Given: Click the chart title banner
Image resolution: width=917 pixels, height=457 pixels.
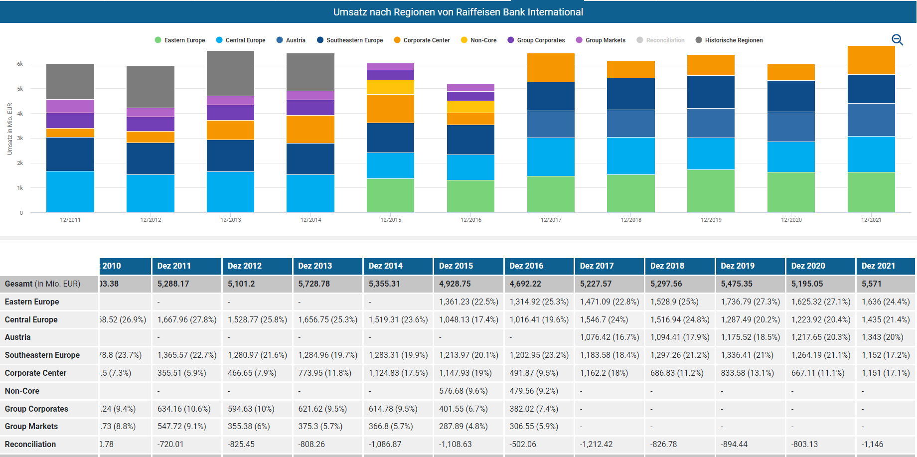Looking at the screenshot, I should (x=458, y=12).
